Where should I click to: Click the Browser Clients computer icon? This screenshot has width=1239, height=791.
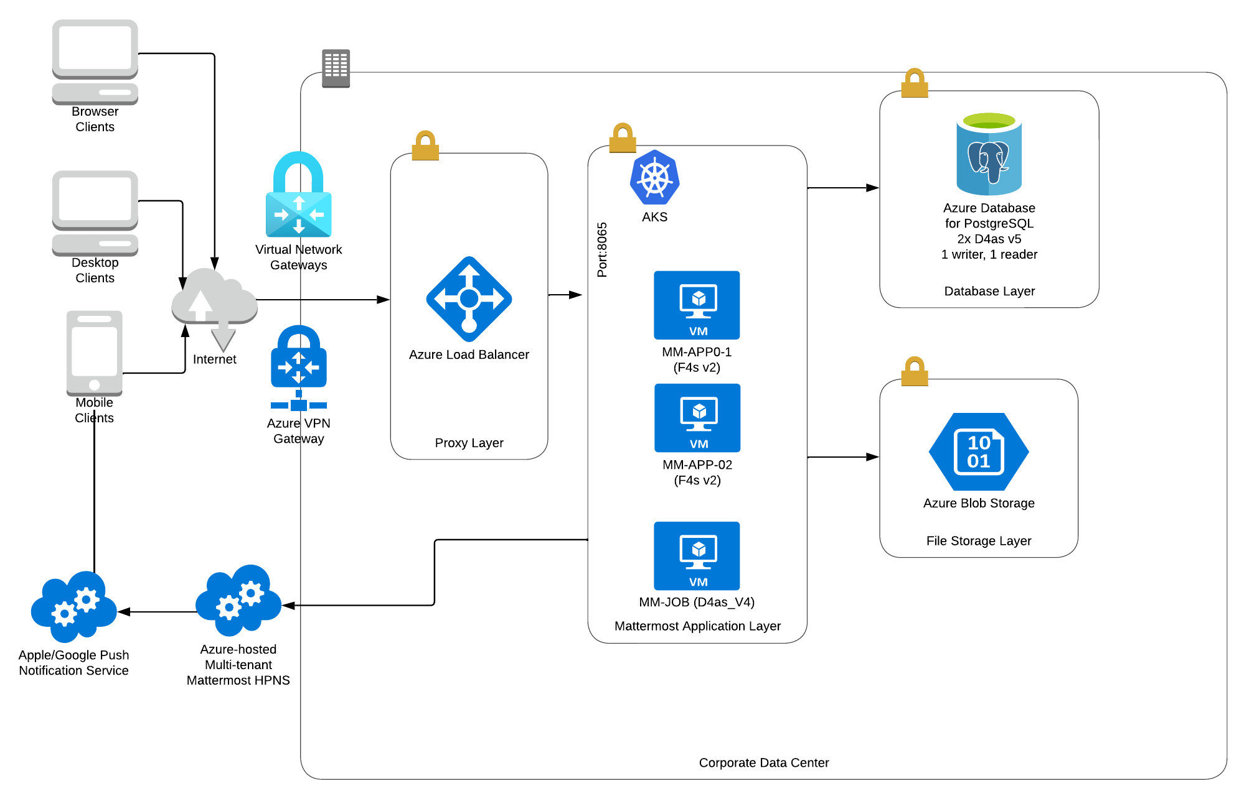click(x=95, y=62)
